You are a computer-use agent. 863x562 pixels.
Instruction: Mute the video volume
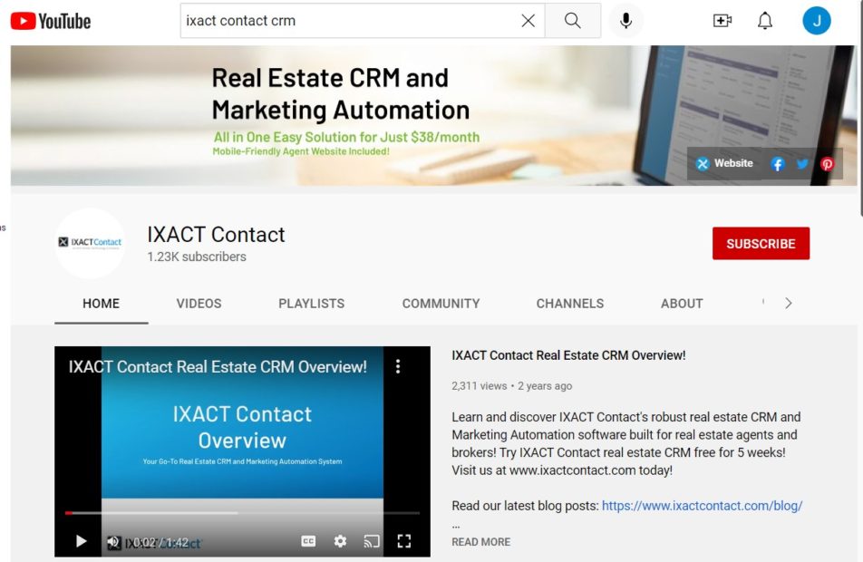113,542
